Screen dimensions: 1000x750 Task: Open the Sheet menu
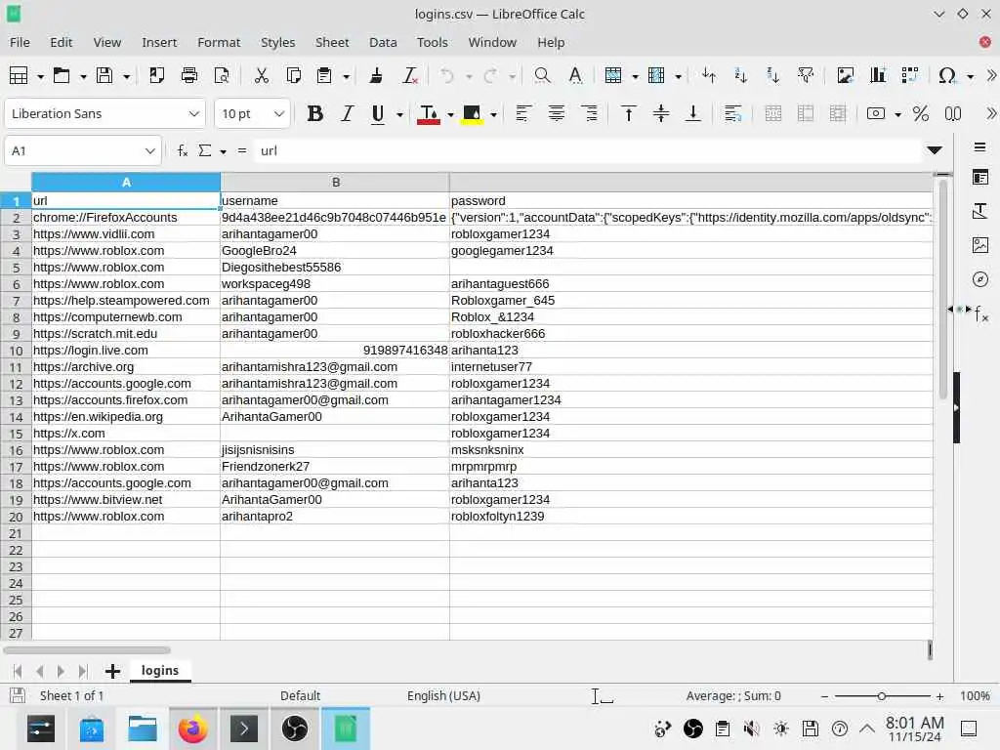332,42
